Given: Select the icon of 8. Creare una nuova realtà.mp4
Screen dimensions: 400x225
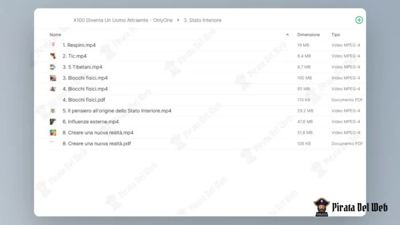Looking at the screenshot, I should point(53,132).
